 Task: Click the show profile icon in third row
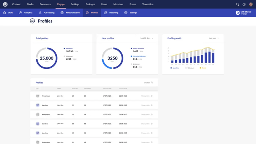(x=151, y=114)
